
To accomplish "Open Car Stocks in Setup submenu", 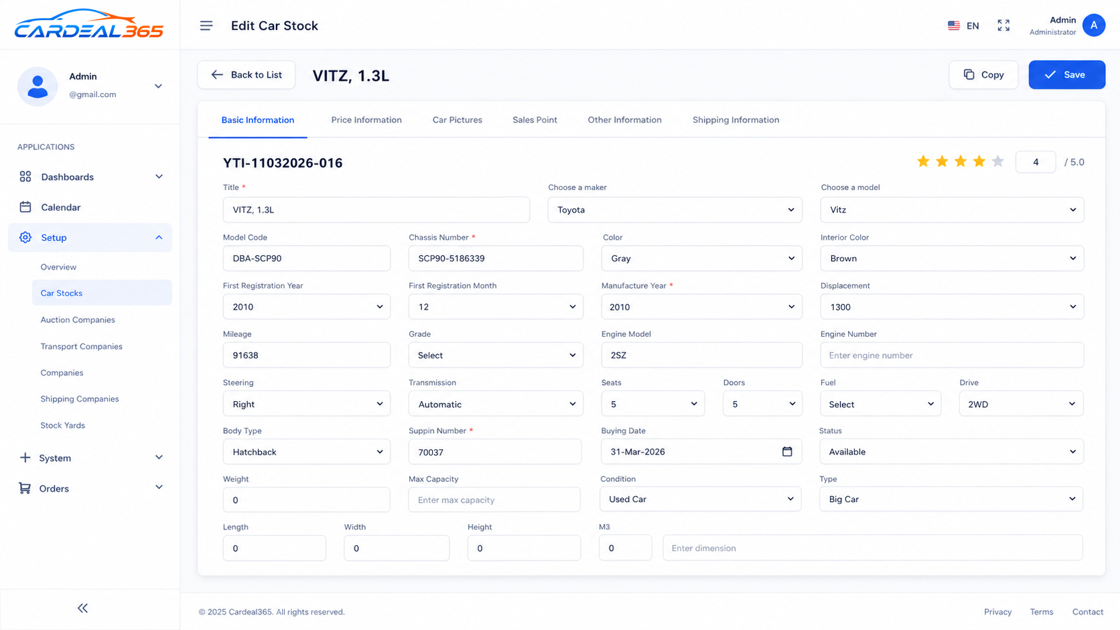I will 102,293.
